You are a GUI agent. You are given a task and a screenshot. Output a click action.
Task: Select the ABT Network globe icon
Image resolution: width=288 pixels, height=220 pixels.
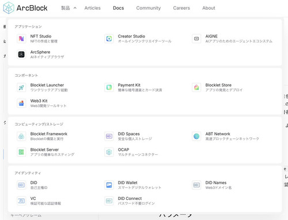196,136
